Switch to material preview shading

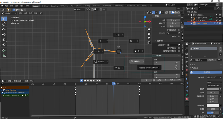pyautogui.click(x=176, y=12)
